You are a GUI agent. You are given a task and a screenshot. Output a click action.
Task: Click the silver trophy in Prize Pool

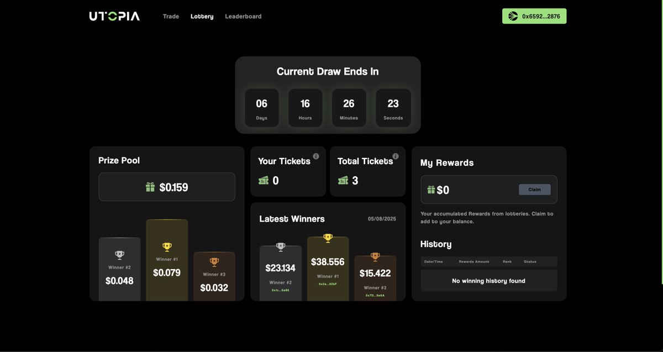point(119,255)
